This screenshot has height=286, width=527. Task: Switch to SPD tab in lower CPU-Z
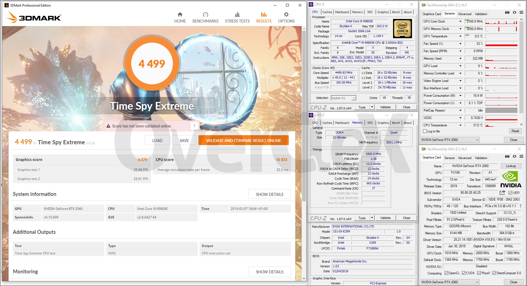(x=370, y=123)
